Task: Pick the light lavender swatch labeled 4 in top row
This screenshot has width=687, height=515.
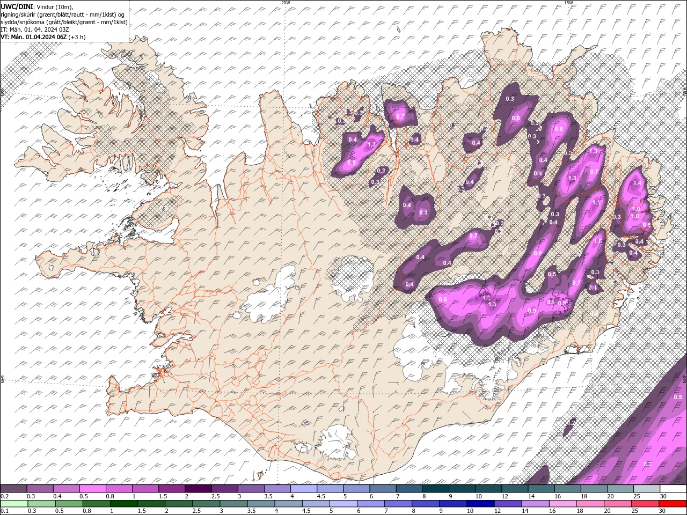Action: 304,489
